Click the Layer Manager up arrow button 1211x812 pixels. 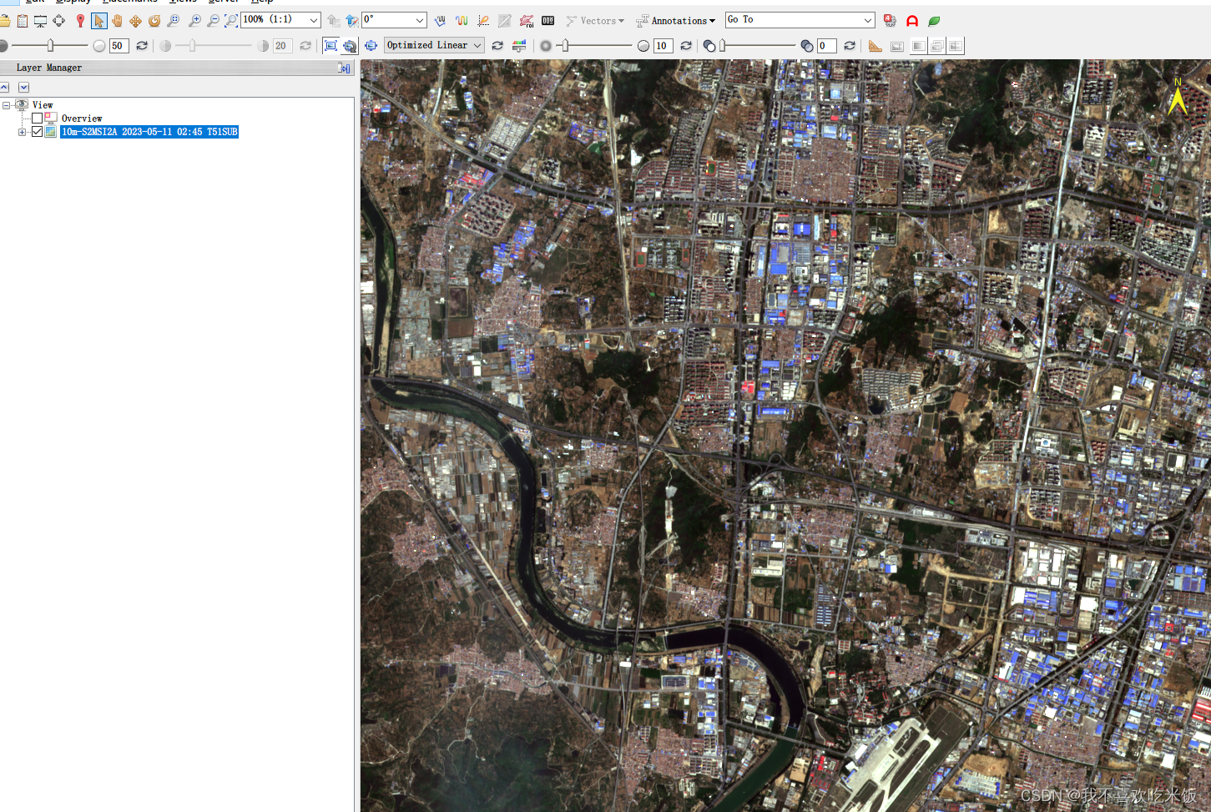tap(4, 88)
